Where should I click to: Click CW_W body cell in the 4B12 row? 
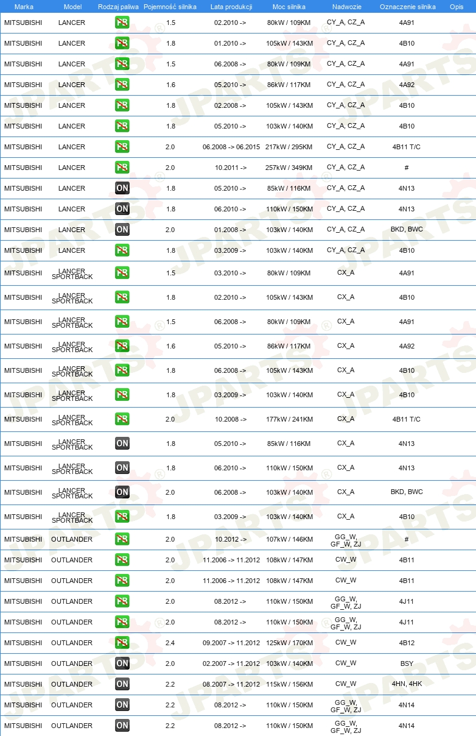(346, 643)
